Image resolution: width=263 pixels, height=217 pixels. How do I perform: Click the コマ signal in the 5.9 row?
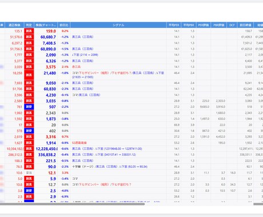[x=75, y=179]
